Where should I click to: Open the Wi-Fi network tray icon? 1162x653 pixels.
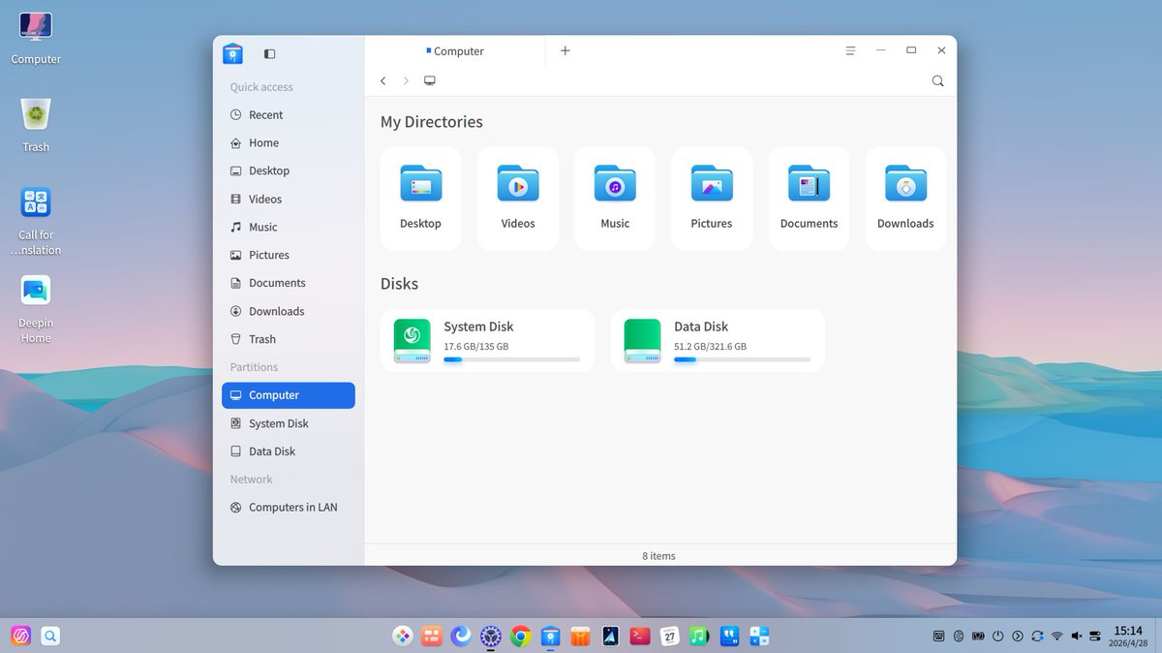point(1056,636)
